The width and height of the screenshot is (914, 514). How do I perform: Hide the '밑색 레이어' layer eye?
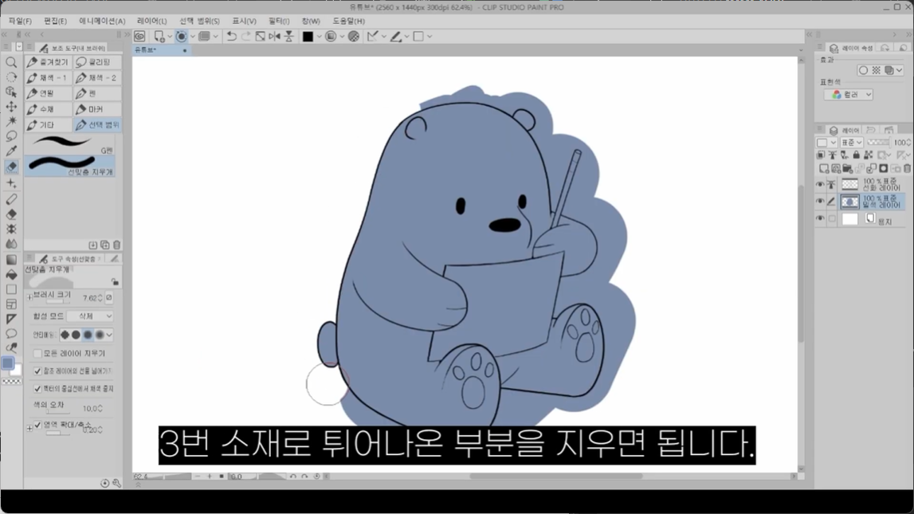[820, 201]
